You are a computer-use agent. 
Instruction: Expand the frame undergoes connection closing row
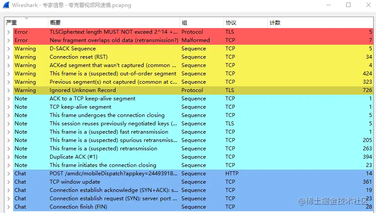click(9, 115)
